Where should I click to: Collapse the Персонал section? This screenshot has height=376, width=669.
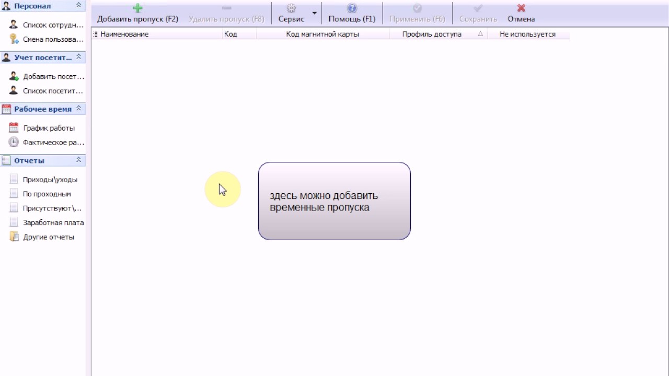78,6
